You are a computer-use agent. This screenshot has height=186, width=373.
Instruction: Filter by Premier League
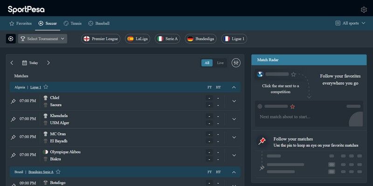click(101, 39)
